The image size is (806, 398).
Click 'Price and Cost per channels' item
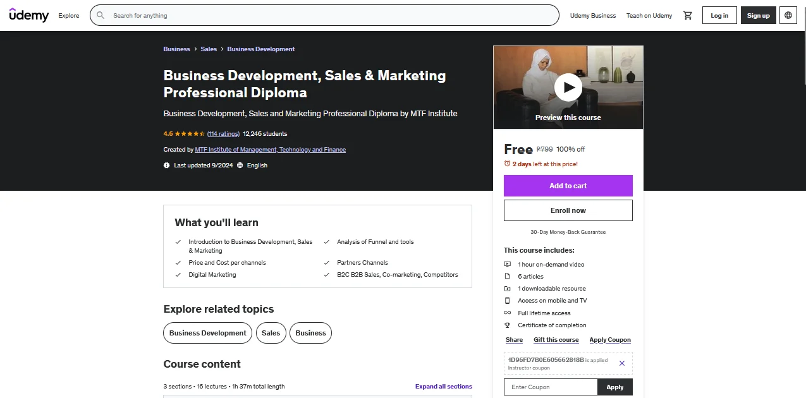pyautogui.click(x=227, y=263)
